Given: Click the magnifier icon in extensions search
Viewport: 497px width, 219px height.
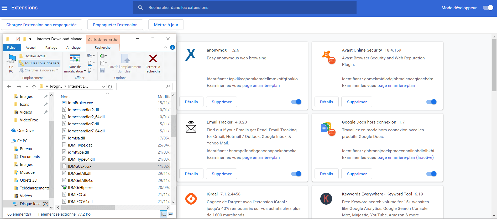Looking at the screenshot, I should (x=140, y=8).
